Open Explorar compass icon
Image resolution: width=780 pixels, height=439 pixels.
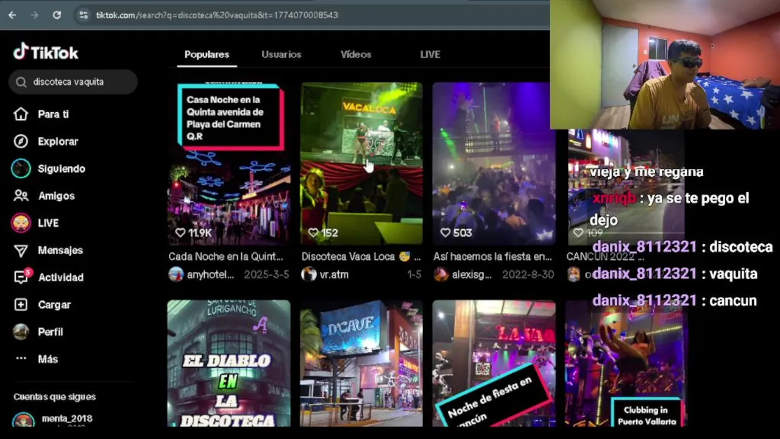[x=21, y=141]
